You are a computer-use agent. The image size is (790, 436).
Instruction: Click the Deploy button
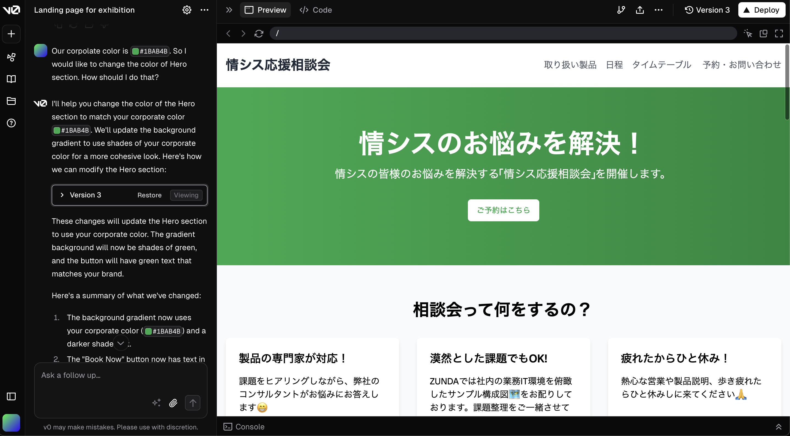761,10
